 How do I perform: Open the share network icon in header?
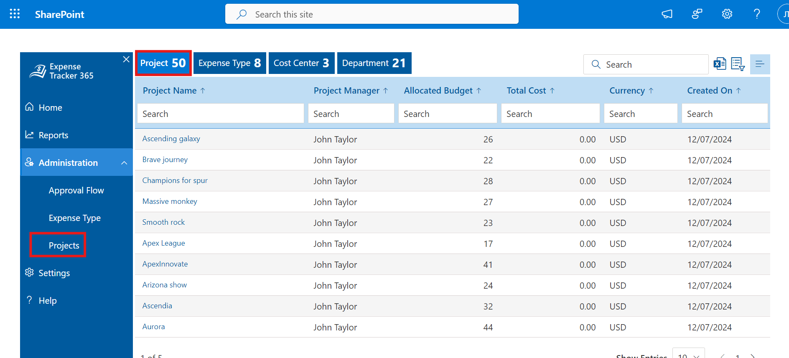click(x=697, y=14)
